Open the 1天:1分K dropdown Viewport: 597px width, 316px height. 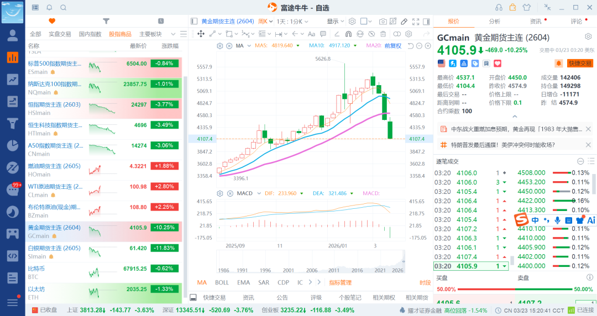[292, 22]
